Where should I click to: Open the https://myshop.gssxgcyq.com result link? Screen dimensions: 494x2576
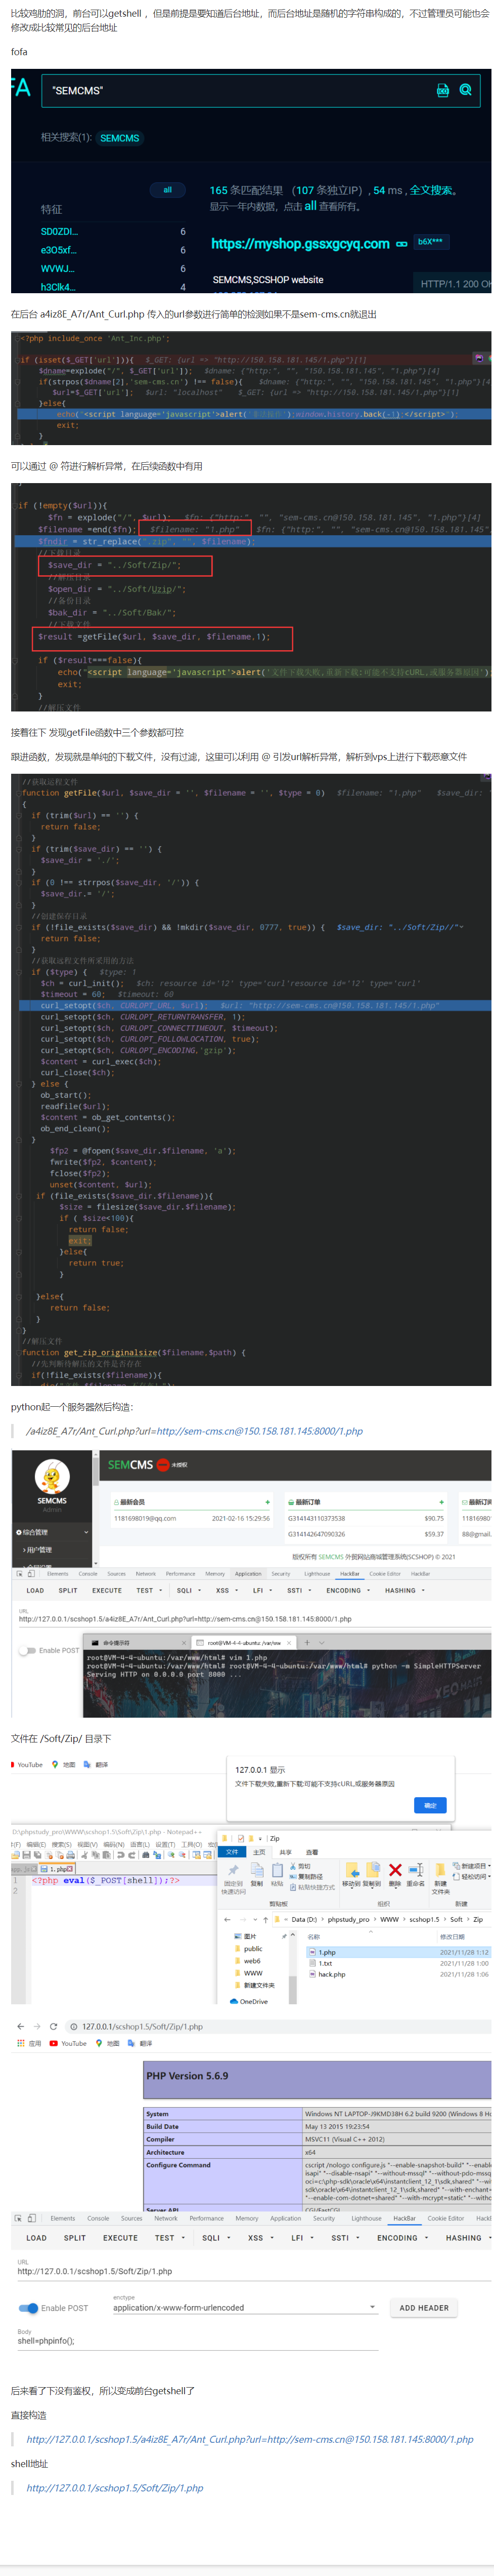(299, 244)
